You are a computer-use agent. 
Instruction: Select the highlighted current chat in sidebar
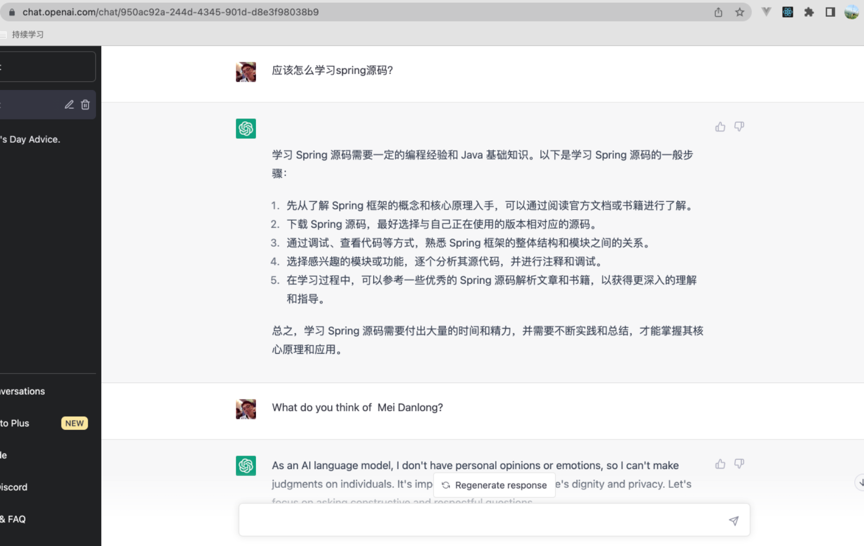(x=47, y=104)
